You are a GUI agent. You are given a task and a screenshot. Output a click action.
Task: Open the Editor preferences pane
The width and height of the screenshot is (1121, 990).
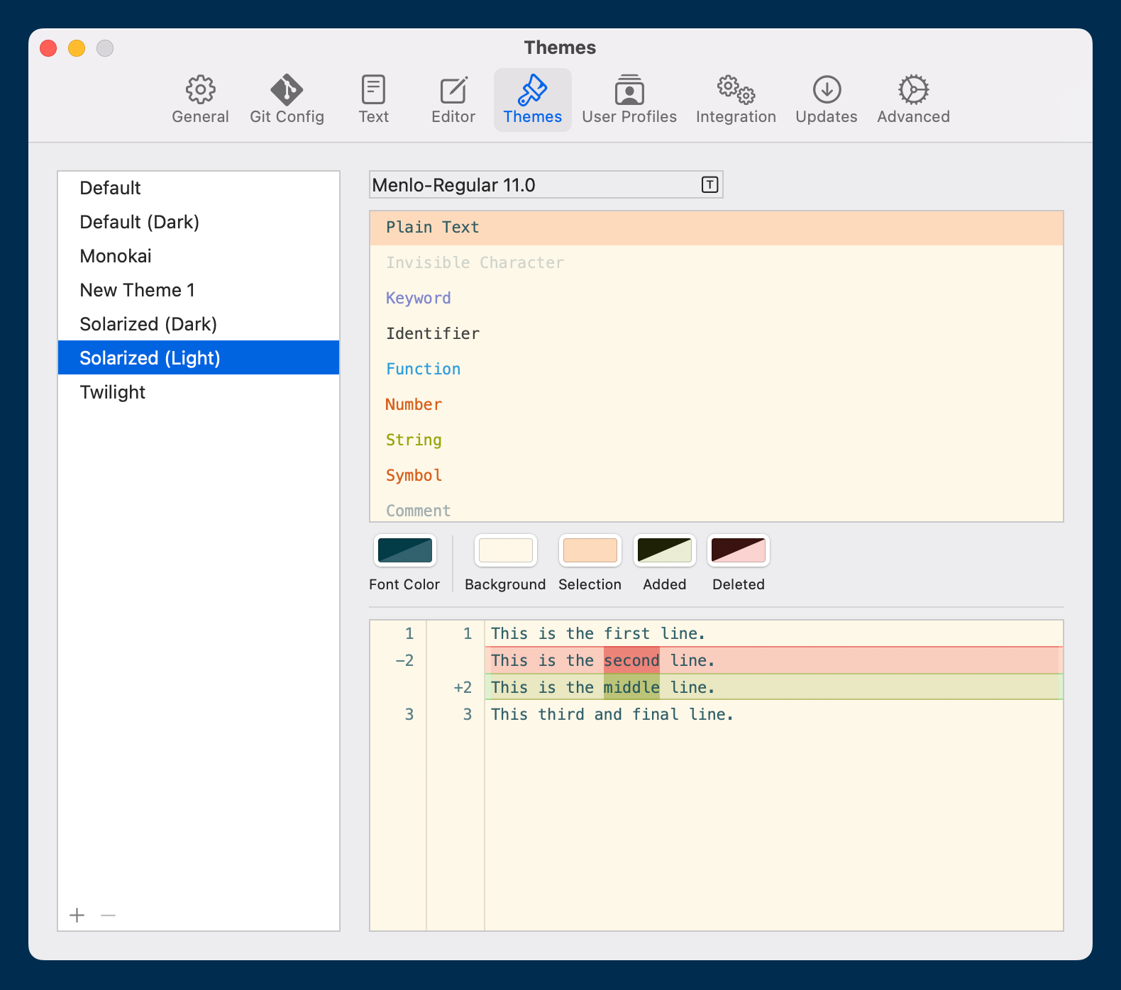click(x=453, y=100)
